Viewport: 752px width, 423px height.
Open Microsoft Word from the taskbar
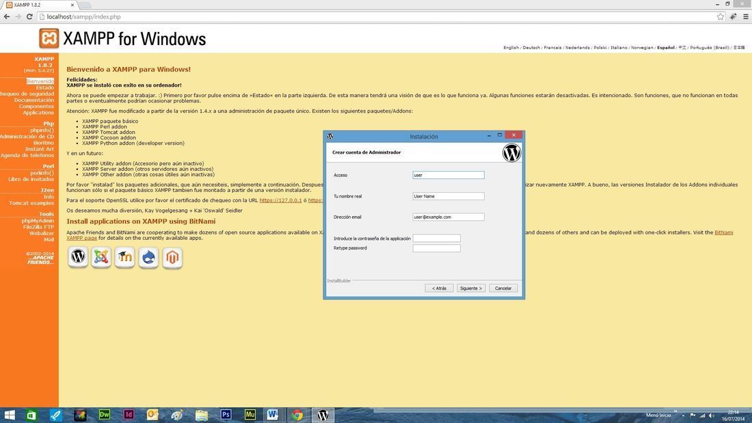click(x=273, y=415)
